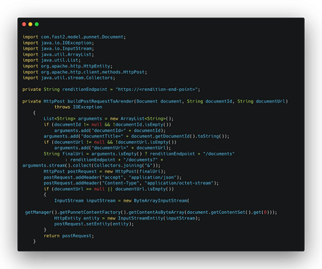This screenshot has height=269, width=322.
Task: Click the "documentTitle=" add statement
Action: (136, 136)
